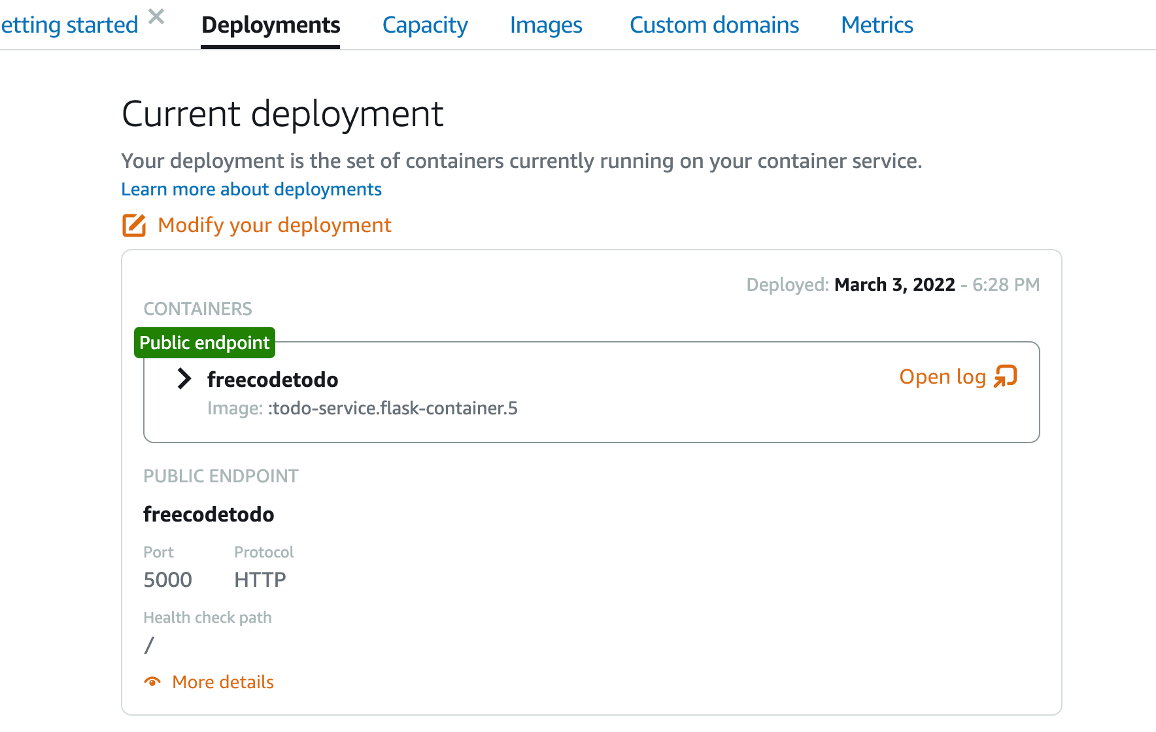Open the Getting started tab
Screen dimensions: 1156x732
coord(69,25)
